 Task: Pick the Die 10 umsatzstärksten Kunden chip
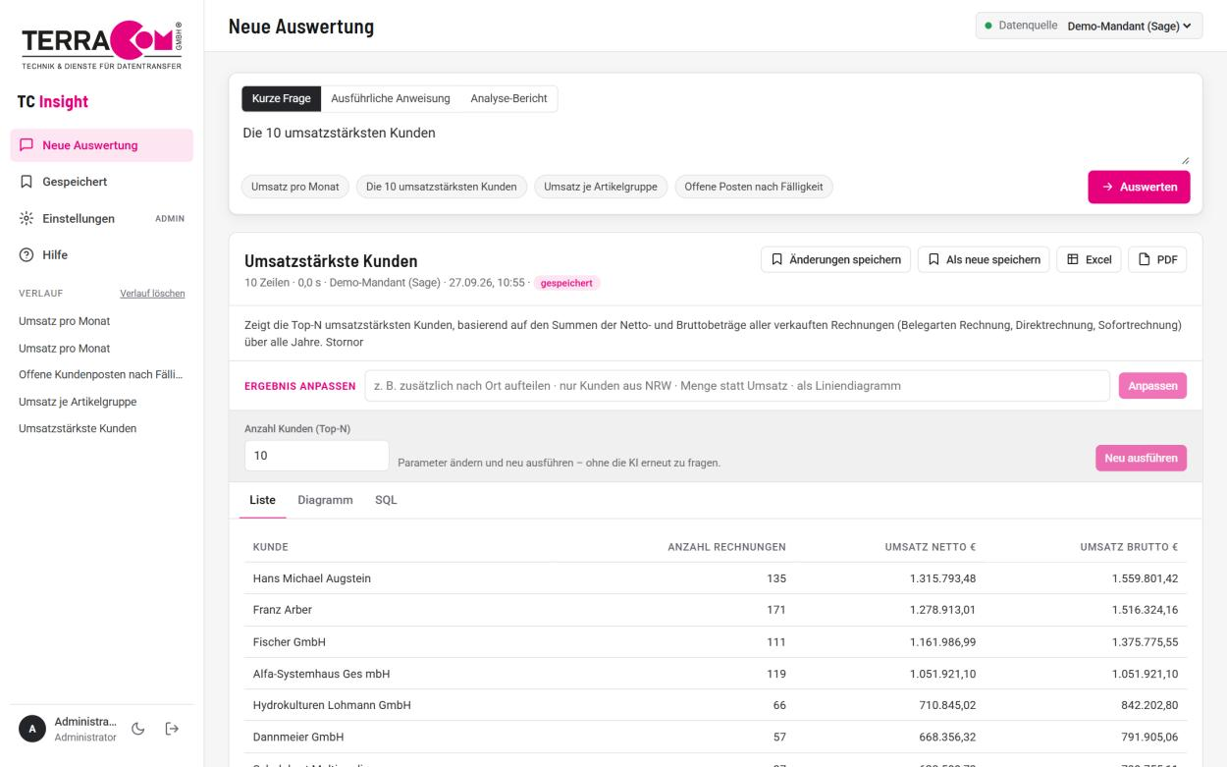pyautogui.click(x=442, y=187)
